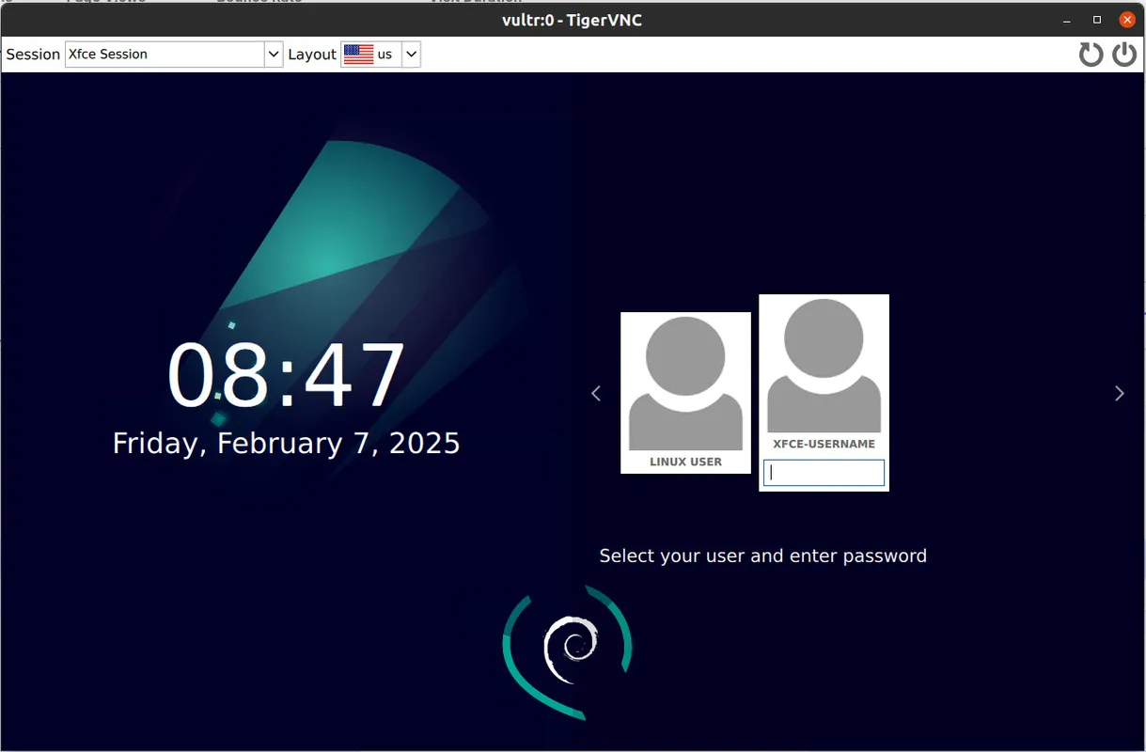1146x752 pixels.
Task: Show previous user with left chevron
Action: click(x=596, y=393)
